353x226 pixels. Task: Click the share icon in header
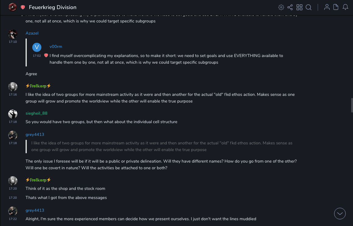click(x=290, y=7)
